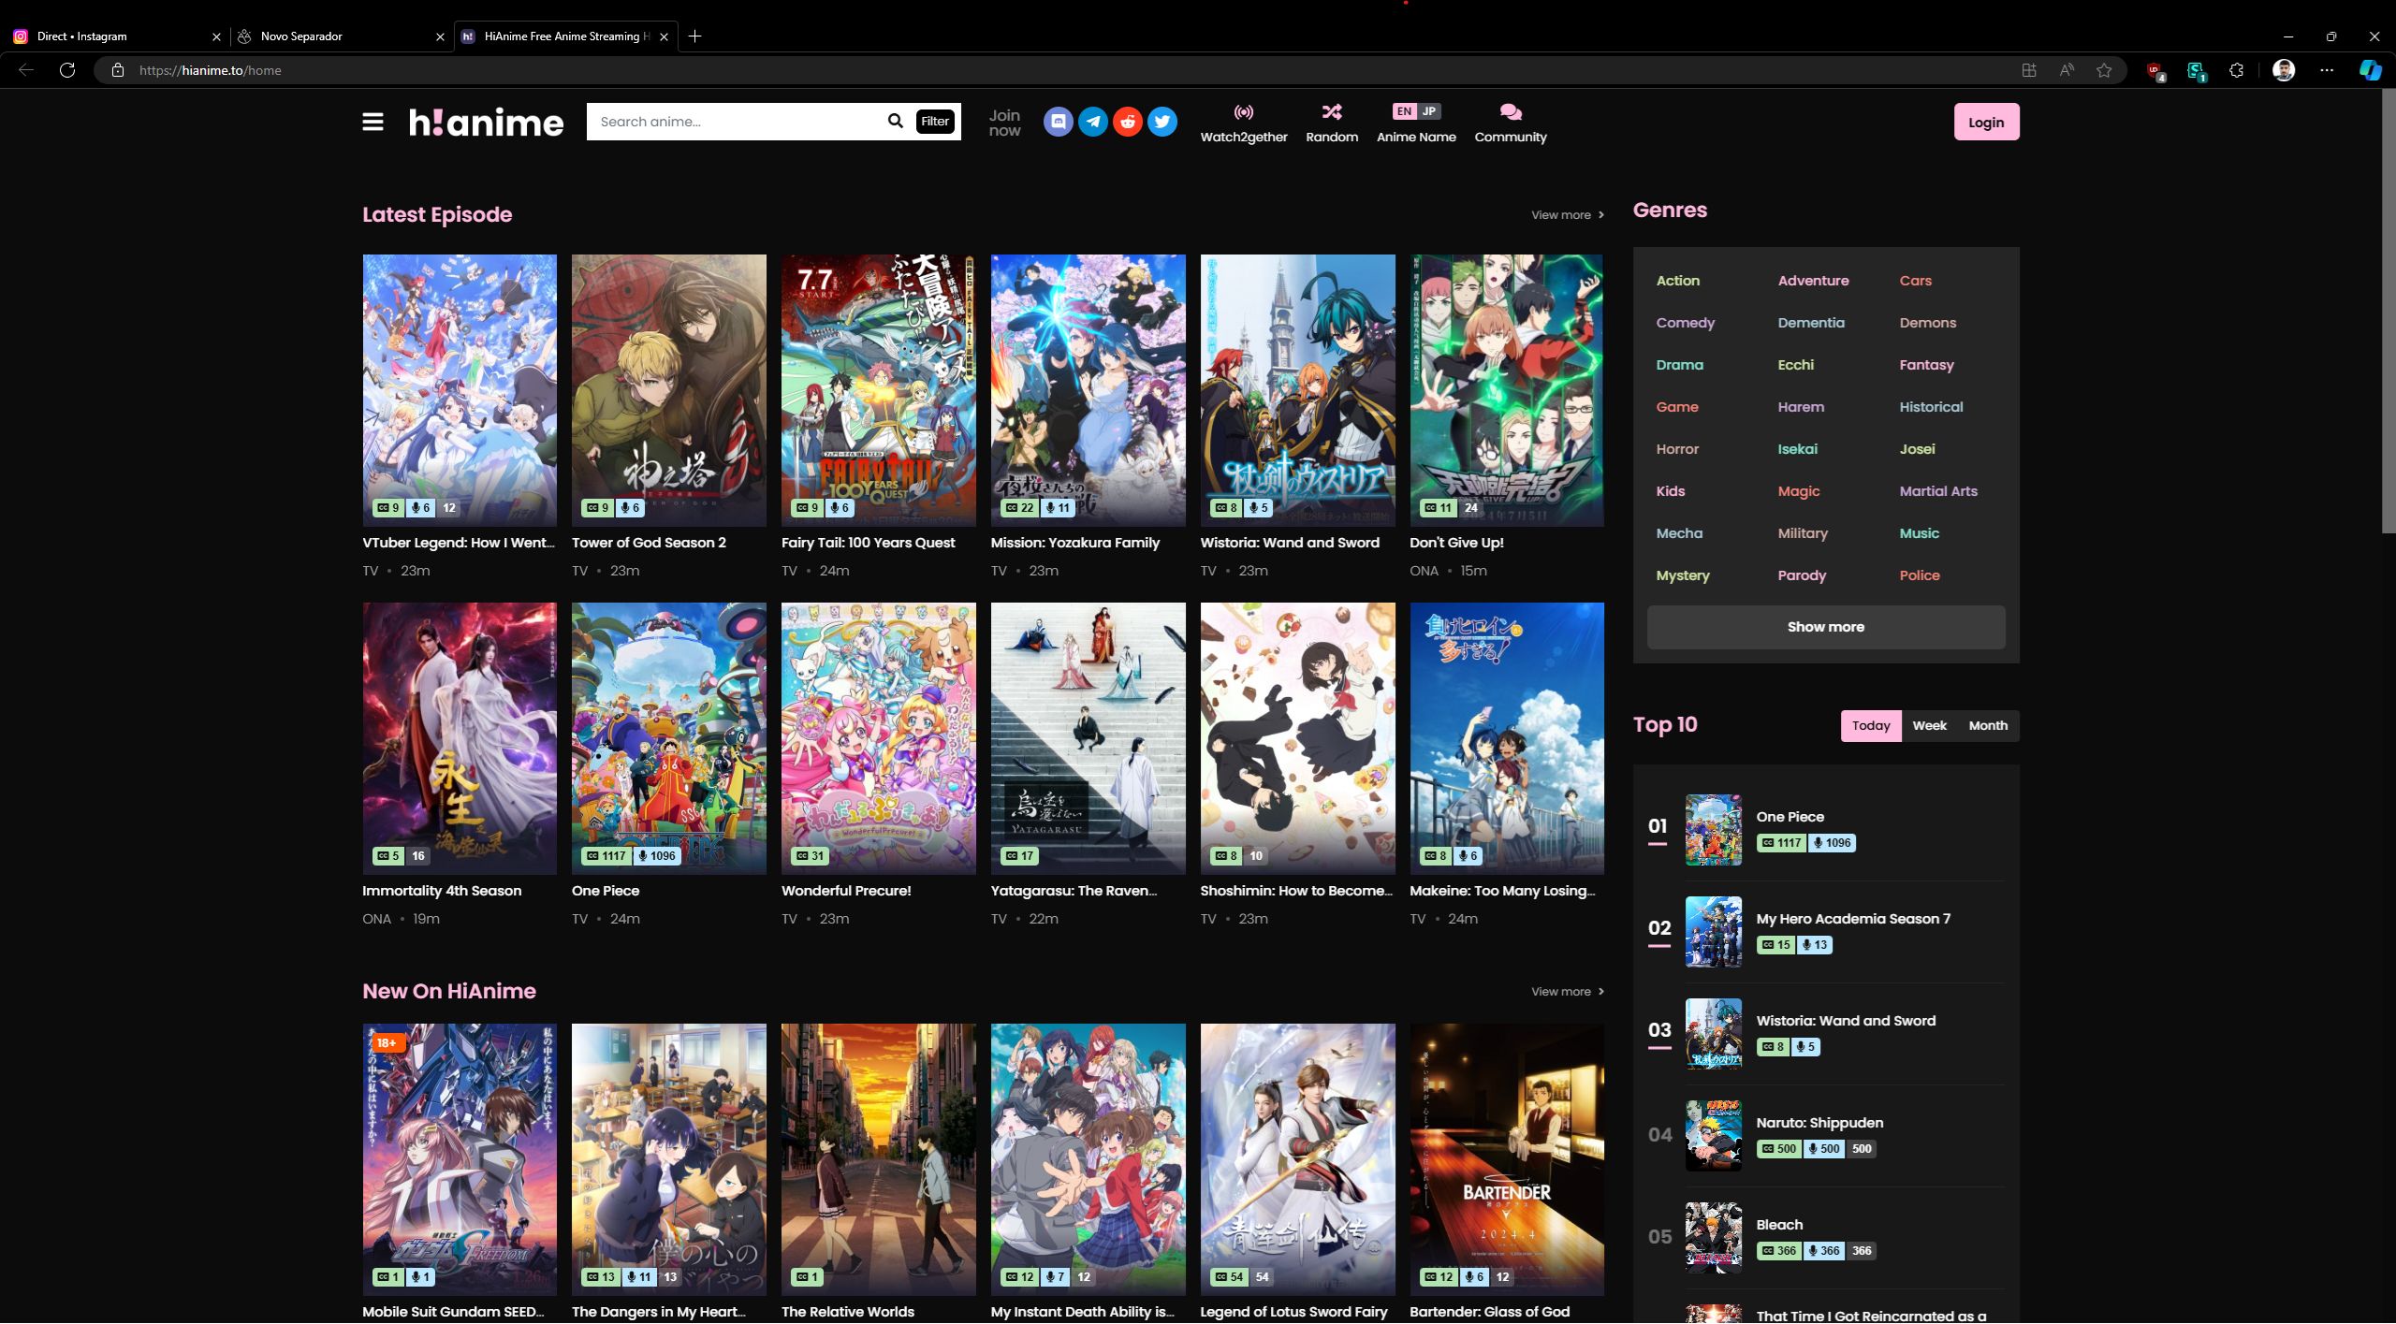Open the Bartender: Glass of God poster
Image resolution: width=2396 pixels, height=1324 pixels.
(x=1507, y=1159)
